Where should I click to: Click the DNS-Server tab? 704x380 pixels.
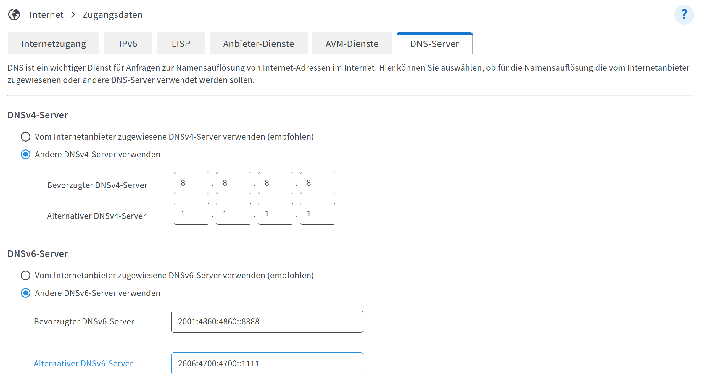(x=434, y=44)
